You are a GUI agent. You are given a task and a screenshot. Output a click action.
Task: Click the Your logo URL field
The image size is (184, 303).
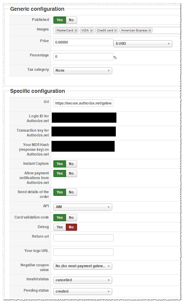tap(83, 252)
